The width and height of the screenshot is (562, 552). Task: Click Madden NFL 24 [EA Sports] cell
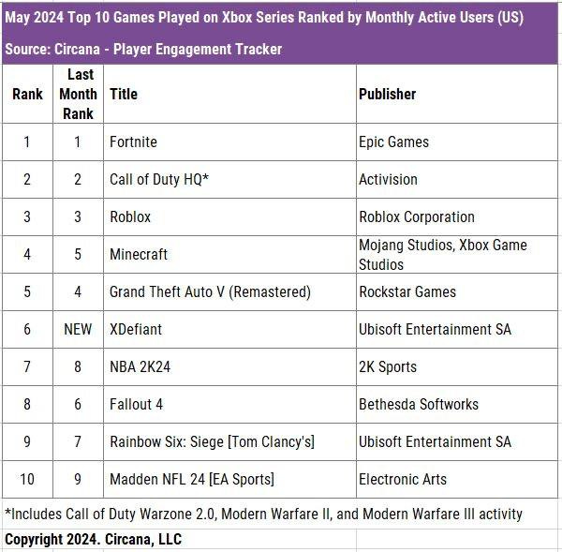[x=192, y=480]
